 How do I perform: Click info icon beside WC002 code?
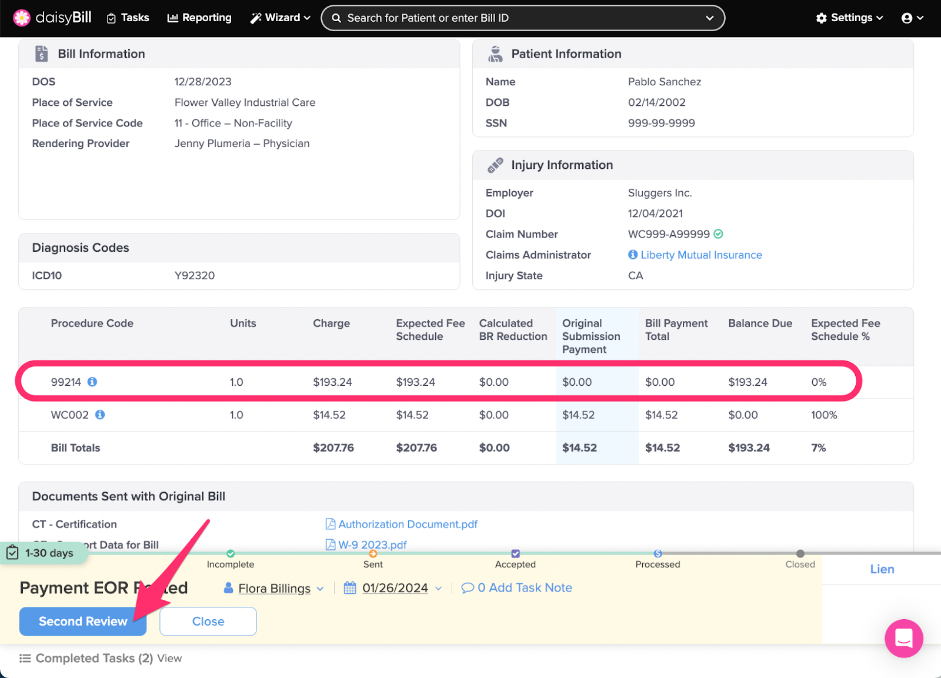[x=100, y=415]
